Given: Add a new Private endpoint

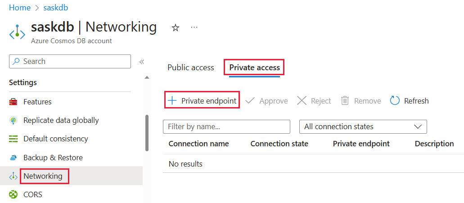Looking at the screenshot, I should [x=202, y=101].
